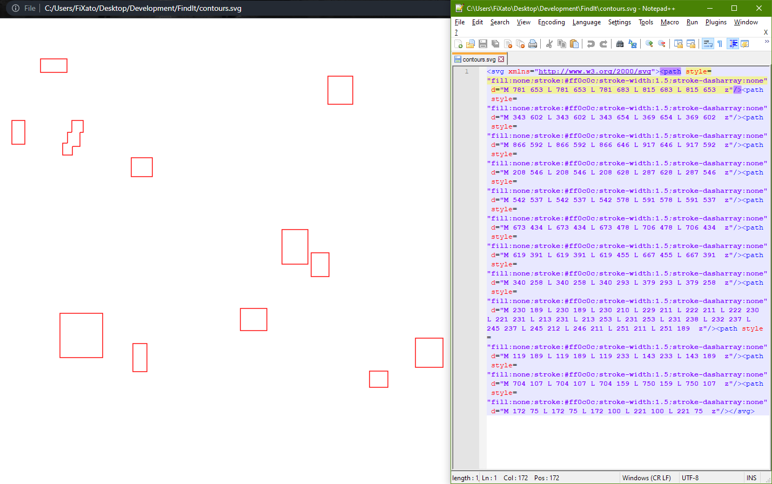Open the Settings menu
Screen dimensions: 772x484
pos(620,22)
